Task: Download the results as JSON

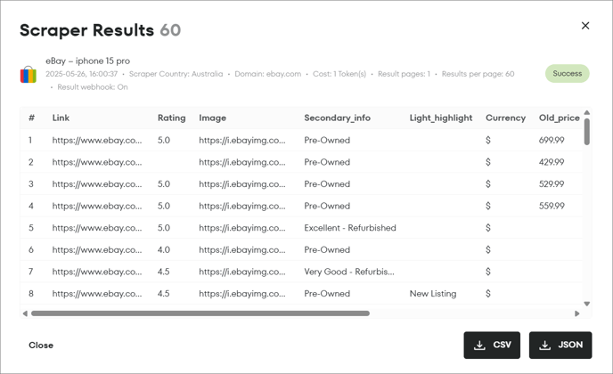Action: [560, 346]
